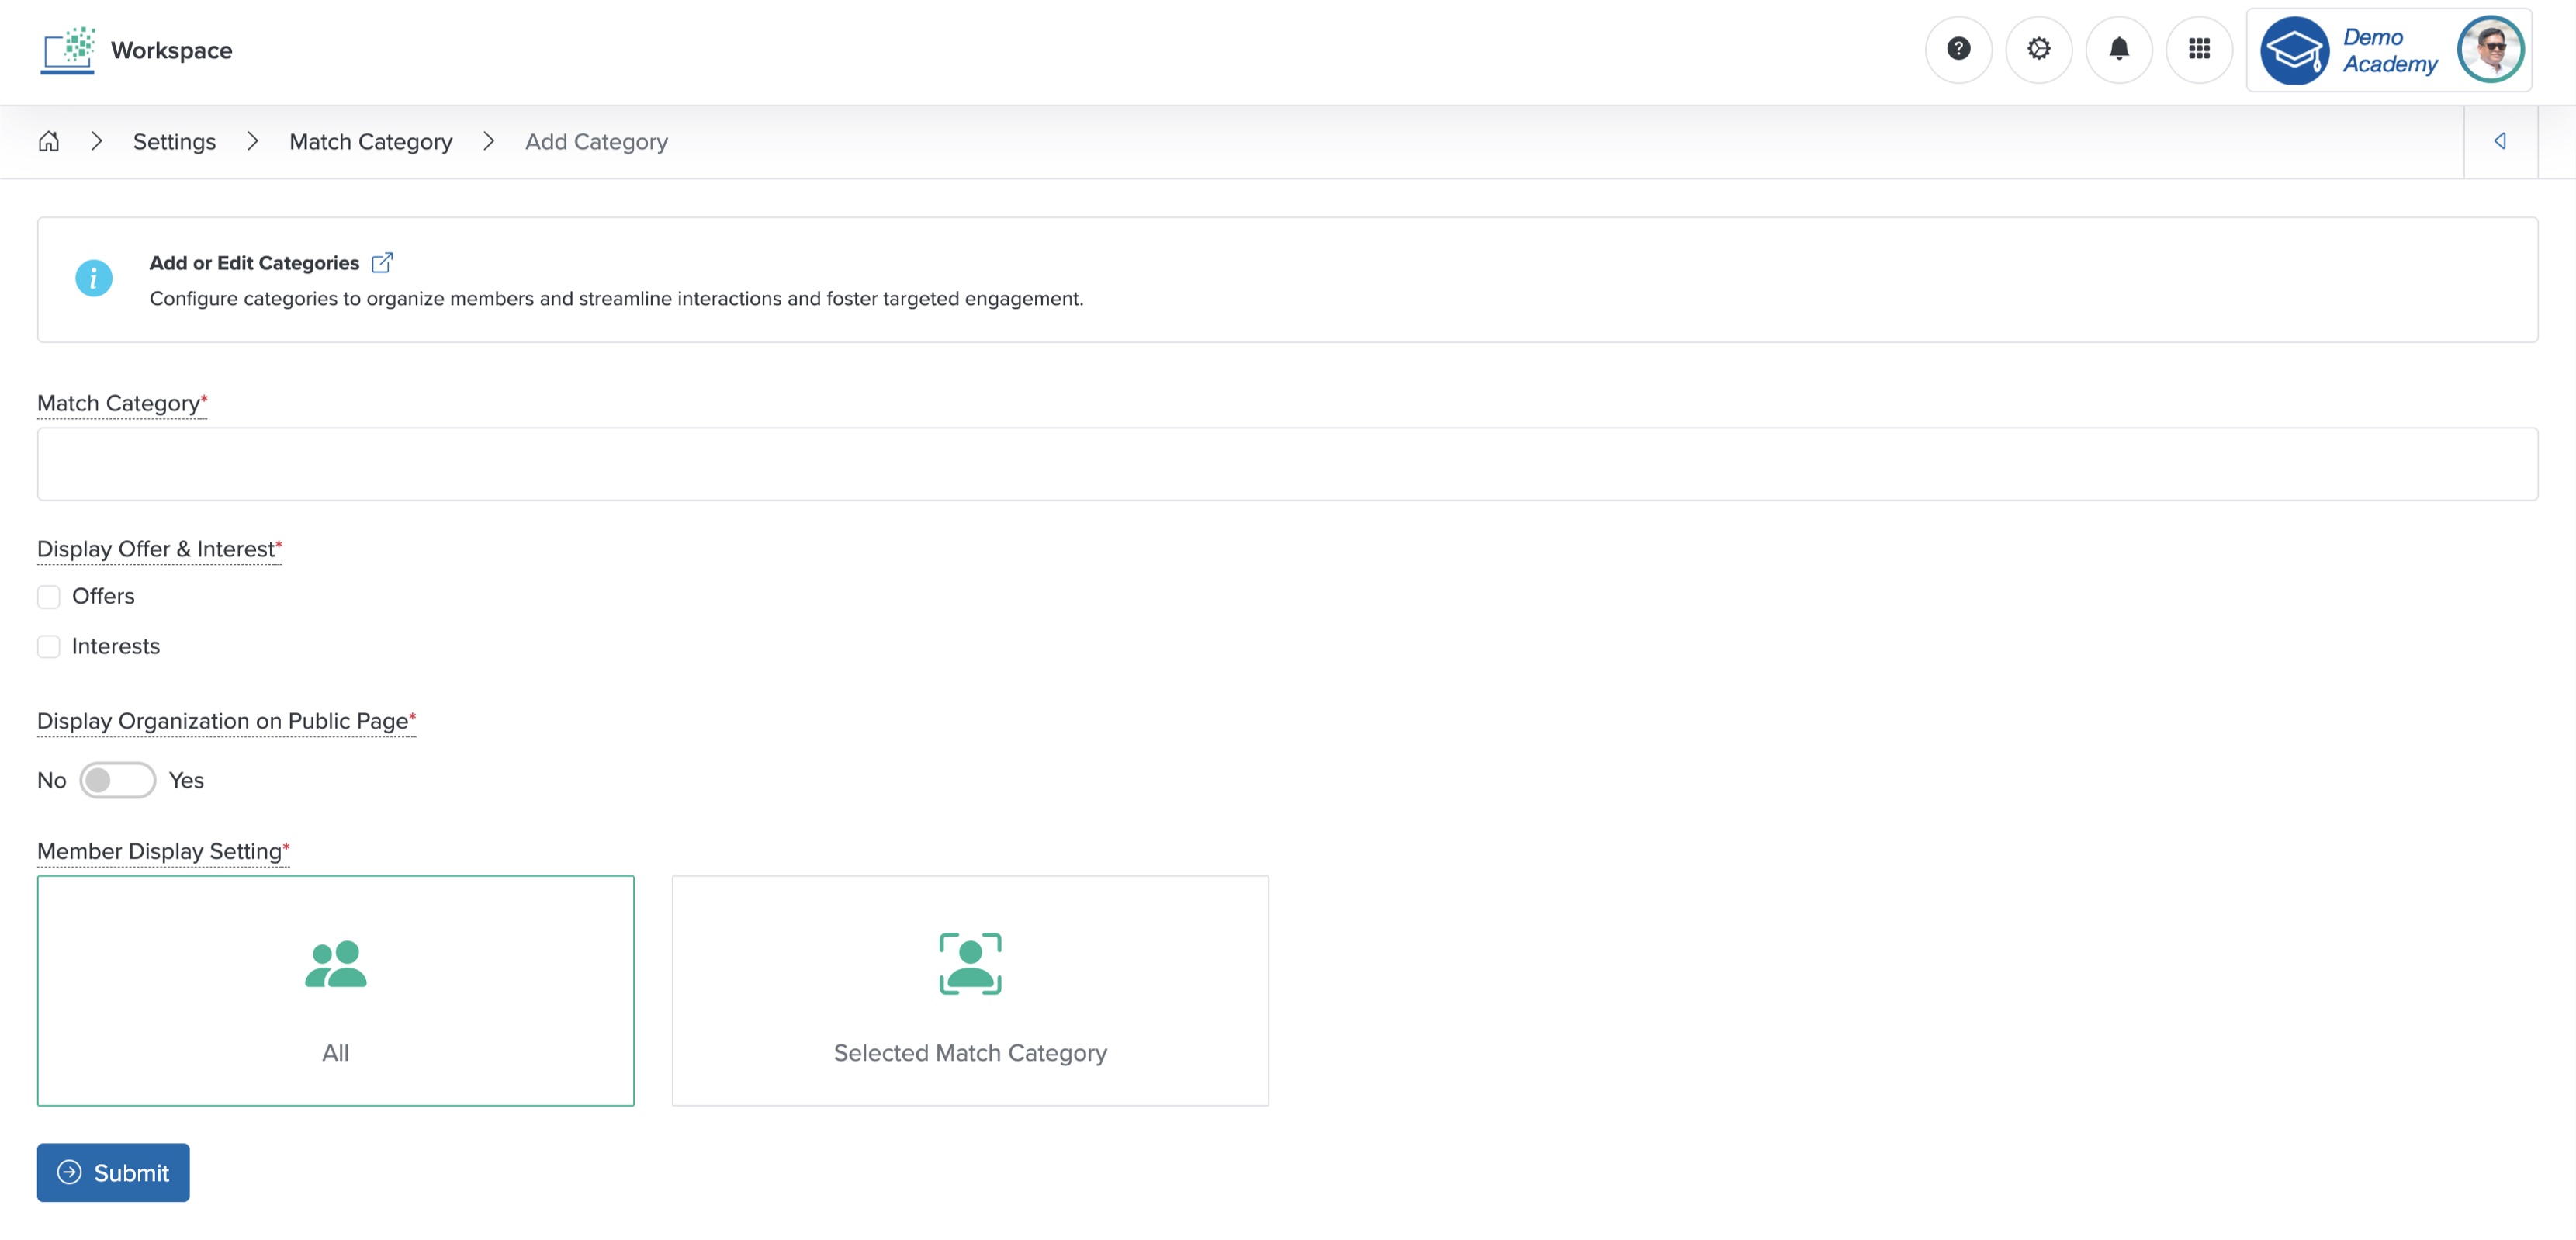Expand options via the external link icon
2576x1240 pixels.
(382, 261)
